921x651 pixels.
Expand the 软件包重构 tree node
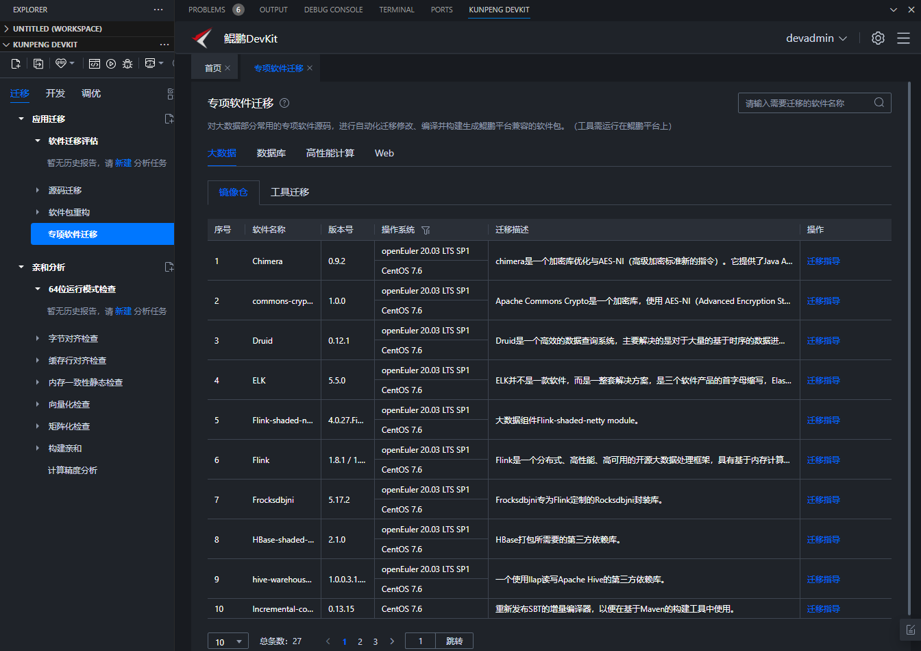click(38, 212)
